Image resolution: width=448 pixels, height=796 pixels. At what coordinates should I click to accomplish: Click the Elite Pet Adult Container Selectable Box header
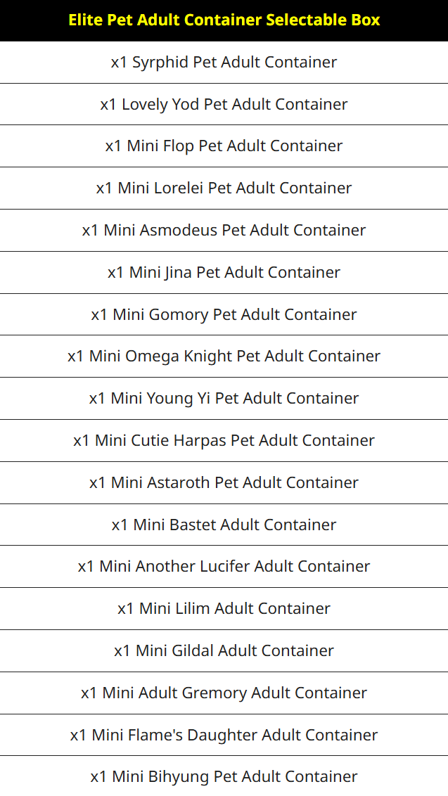[x=224, y=20]
